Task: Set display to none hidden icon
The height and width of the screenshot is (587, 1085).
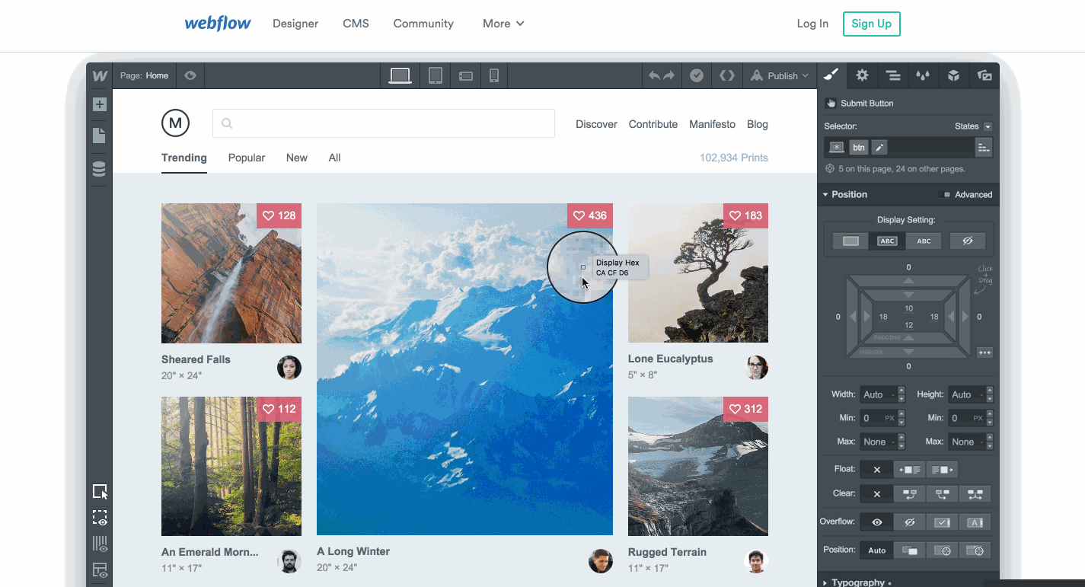Action: coord(968,241)
